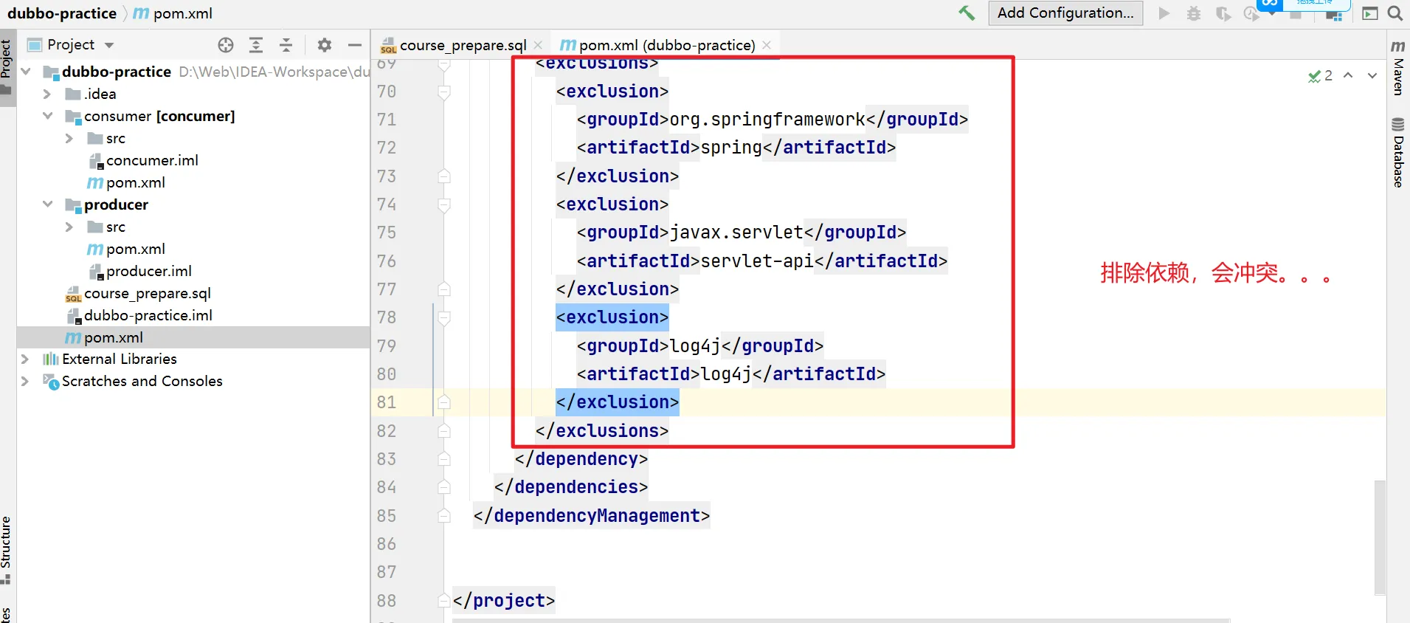
Task: Toggle fold marker at line 81
Action: coord(444,402)
